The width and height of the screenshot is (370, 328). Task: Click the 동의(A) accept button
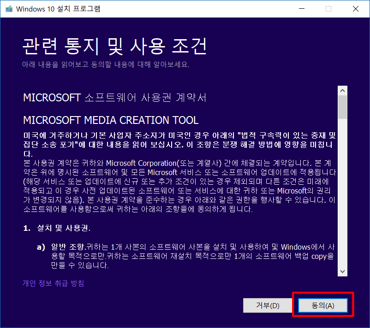(323, 305)
